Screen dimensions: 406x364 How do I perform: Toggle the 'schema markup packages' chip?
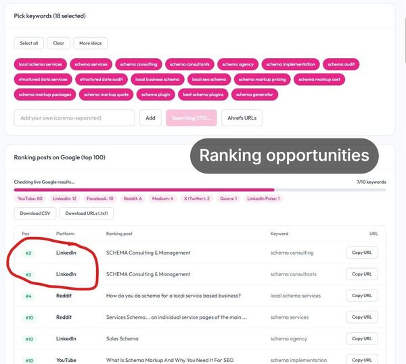(x=45, y=95)
